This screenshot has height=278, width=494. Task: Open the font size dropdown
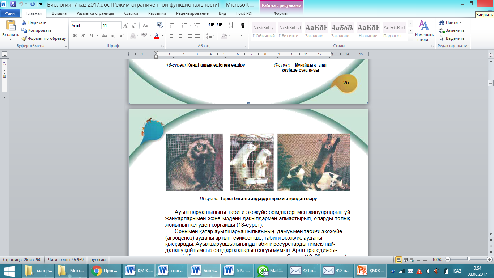119,25
